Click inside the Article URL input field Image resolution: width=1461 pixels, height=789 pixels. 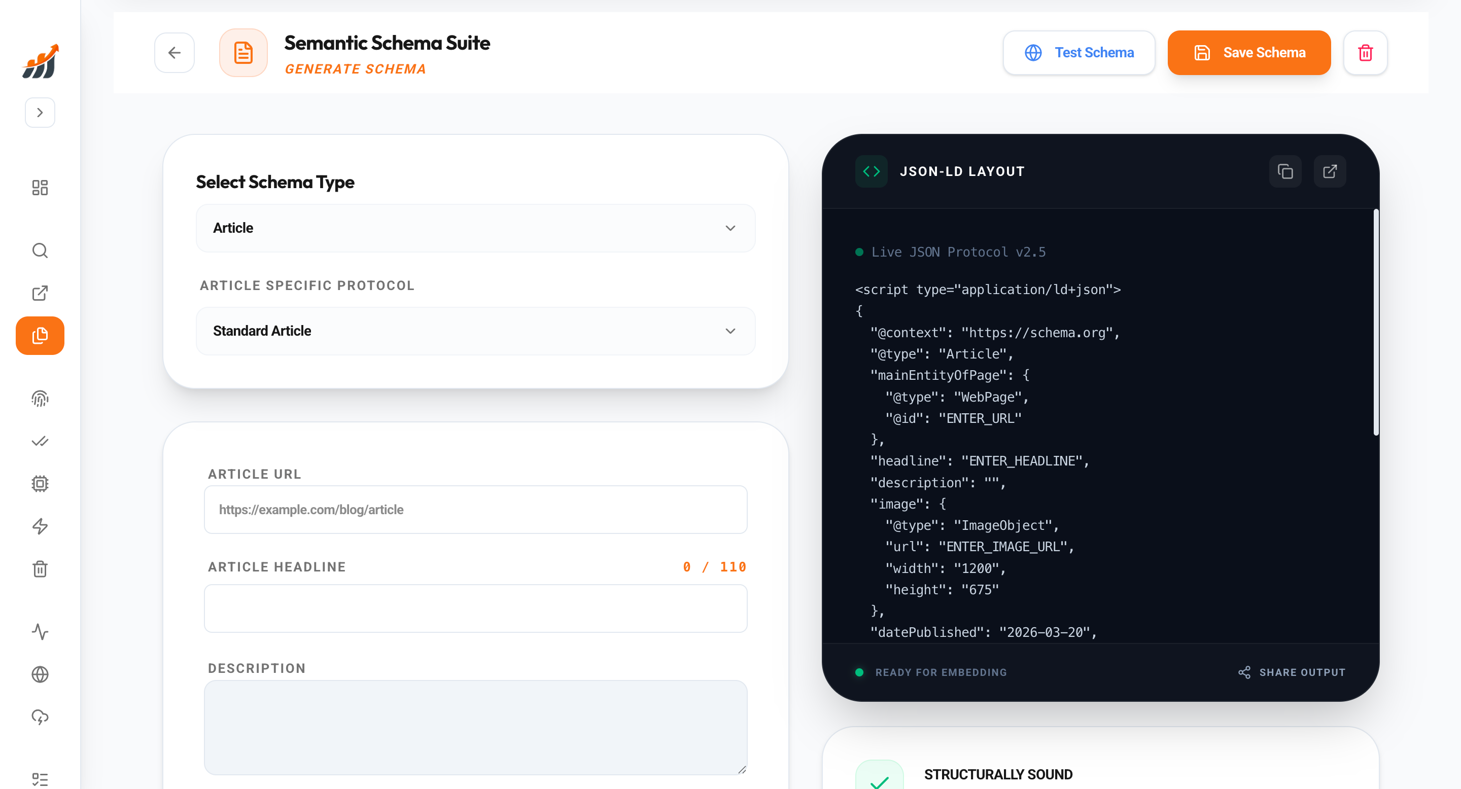click(475, 510)
